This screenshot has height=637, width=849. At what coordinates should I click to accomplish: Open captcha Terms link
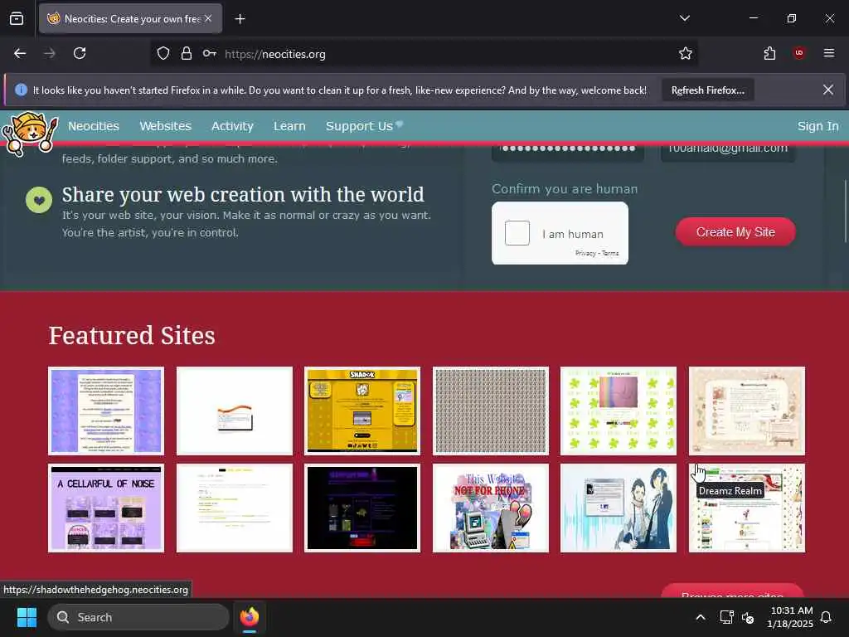(610, 253)
